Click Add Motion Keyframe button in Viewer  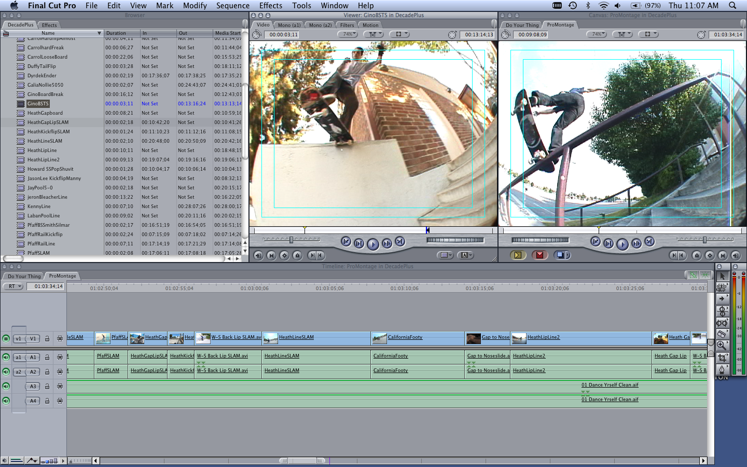pos(284,255)
